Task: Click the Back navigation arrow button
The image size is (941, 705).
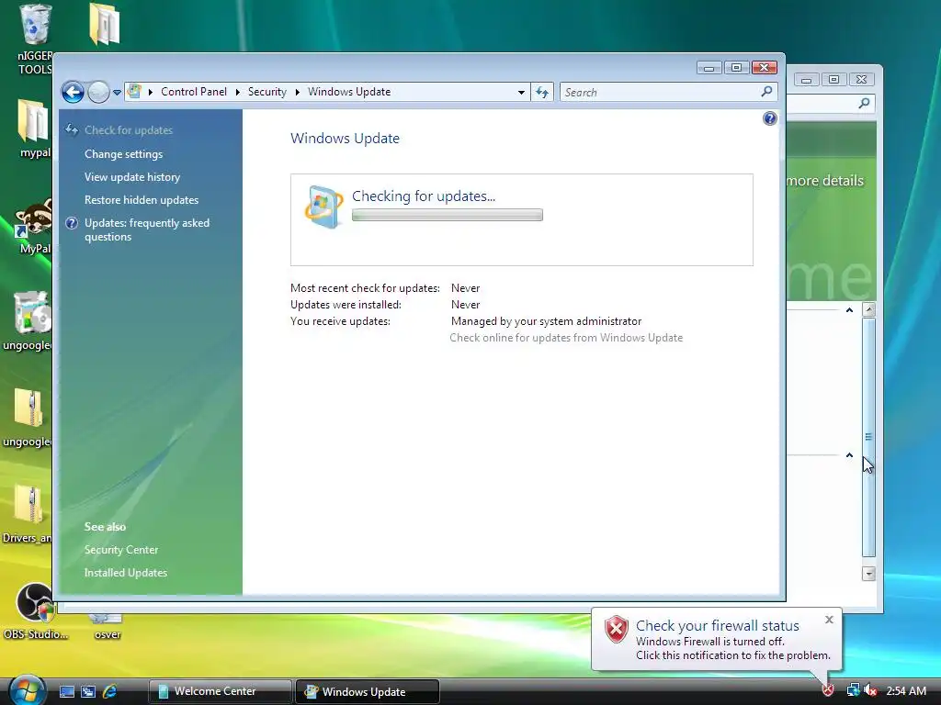Action: tap(74, 93)
